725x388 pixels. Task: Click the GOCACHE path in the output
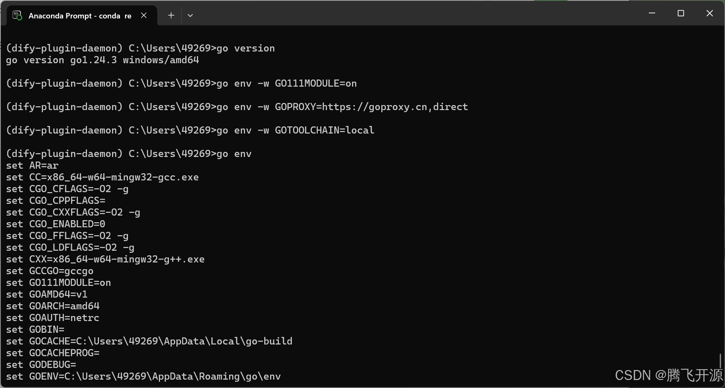point(184,341)
